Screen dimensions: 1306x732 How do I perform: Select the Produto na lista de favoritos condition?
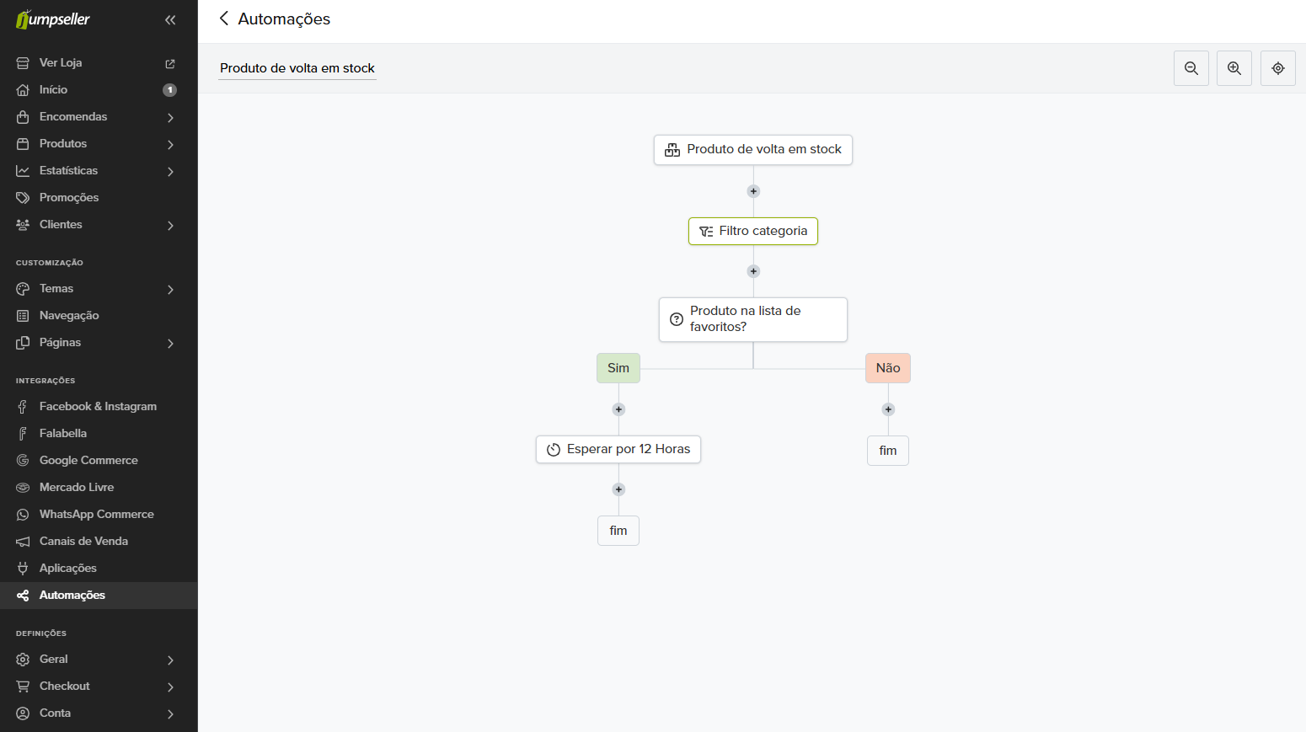[753, 319]
